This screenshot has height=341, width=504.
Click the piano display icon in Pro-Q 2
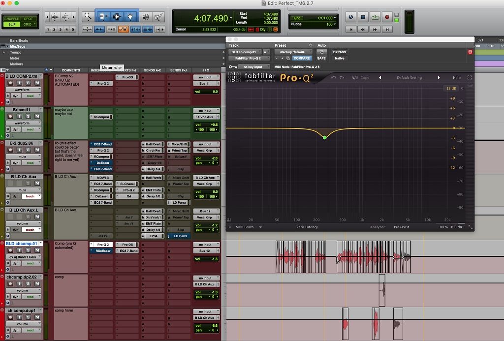coord(229,220)
